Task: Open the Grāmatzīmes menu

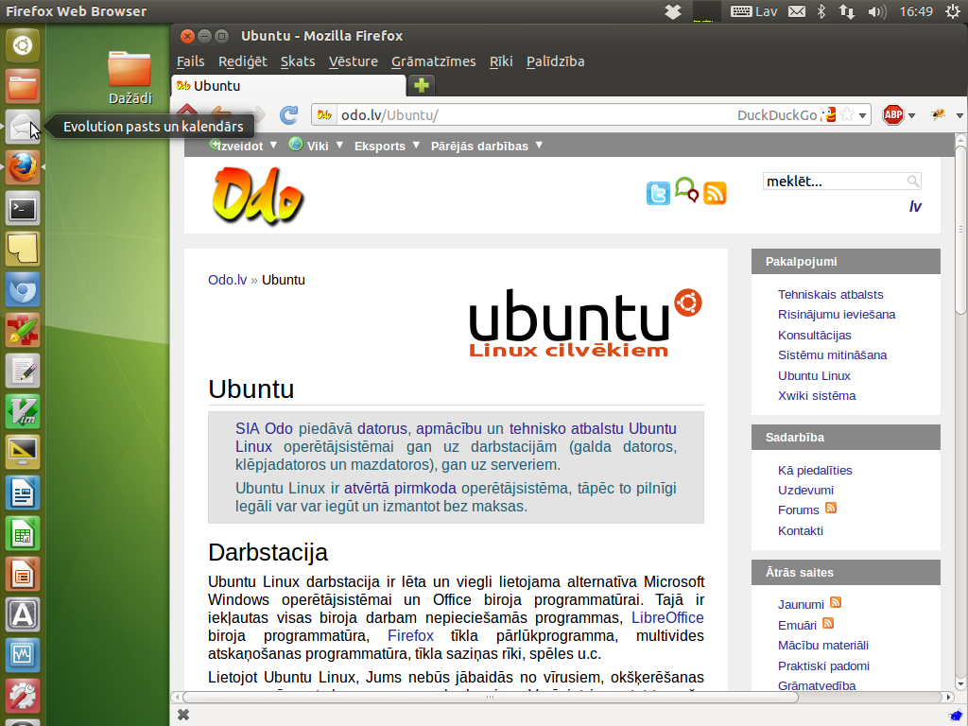Action: (433, 61)
